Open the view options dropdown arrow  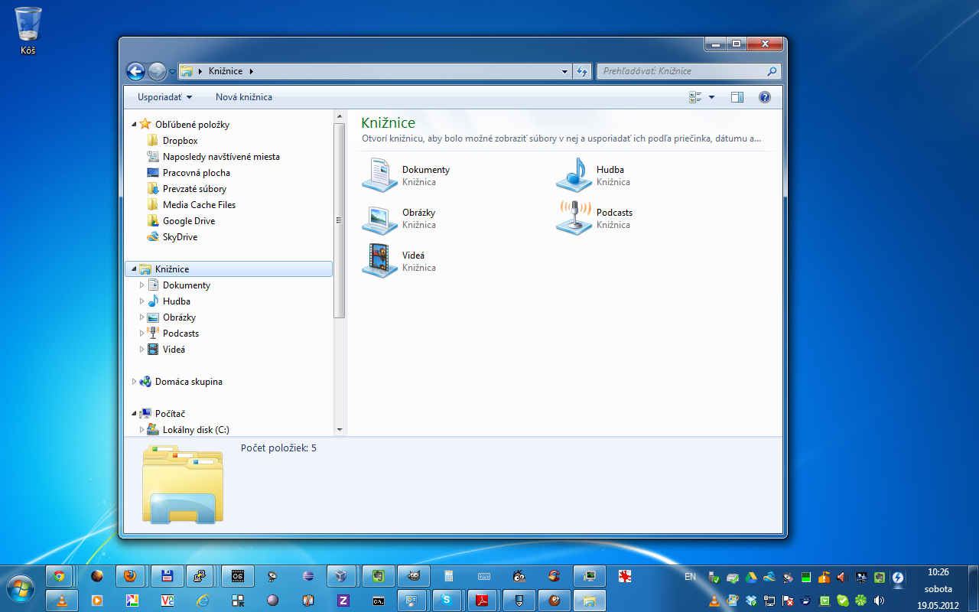[712, 97]
